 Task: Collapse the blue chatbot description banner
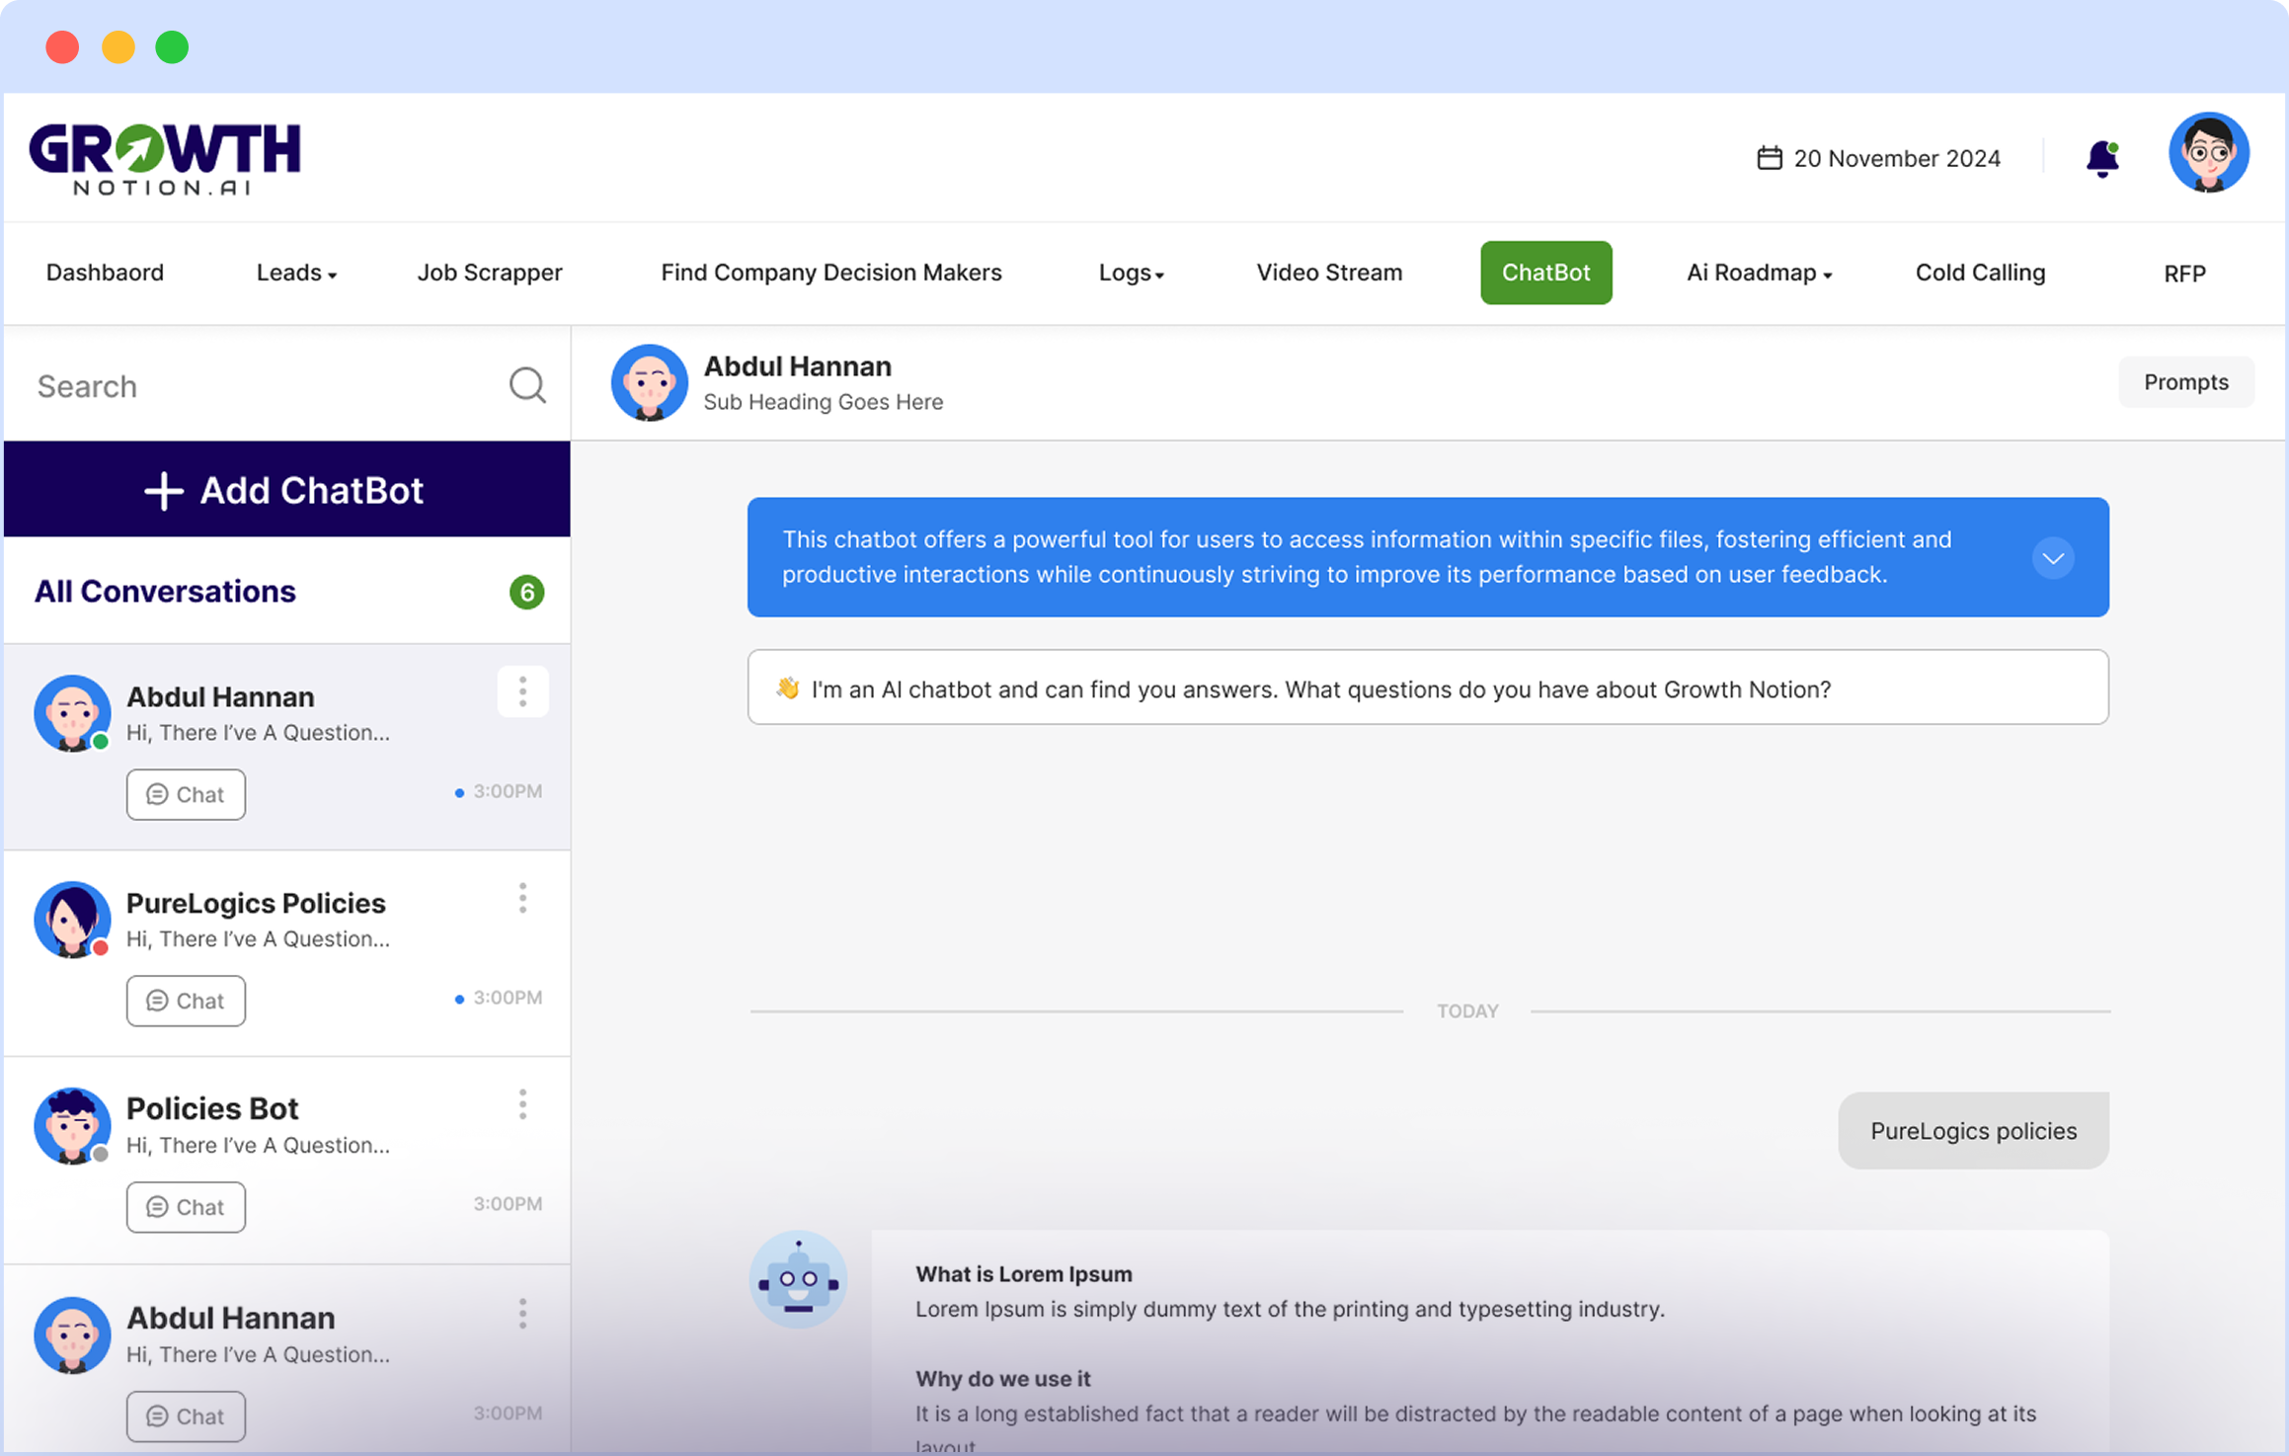coord(2054,557)
